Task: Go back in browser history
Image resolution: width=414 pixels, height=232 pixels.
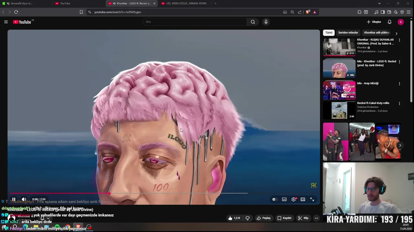Action: coord(3,12)
